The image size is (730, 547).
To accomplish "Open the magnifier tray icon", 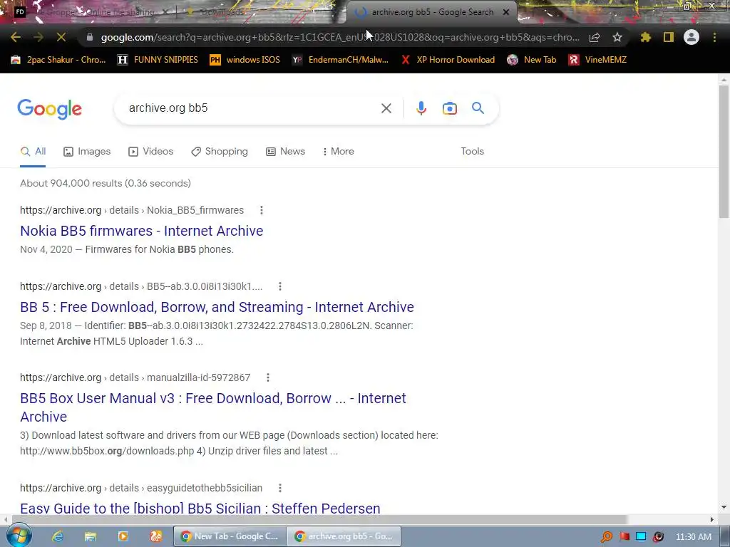I will 607,537.
